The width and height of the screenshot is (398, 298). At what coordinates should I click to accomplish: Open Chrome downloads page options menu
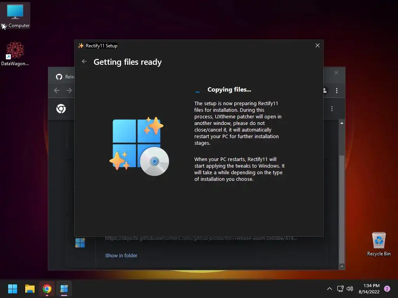(x=332, y=109)
